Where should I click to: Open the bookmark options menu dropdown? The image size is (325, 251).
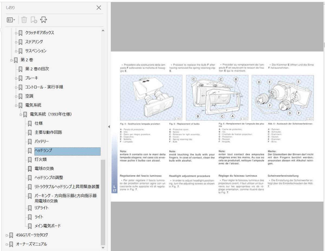[x=11, y=20]
